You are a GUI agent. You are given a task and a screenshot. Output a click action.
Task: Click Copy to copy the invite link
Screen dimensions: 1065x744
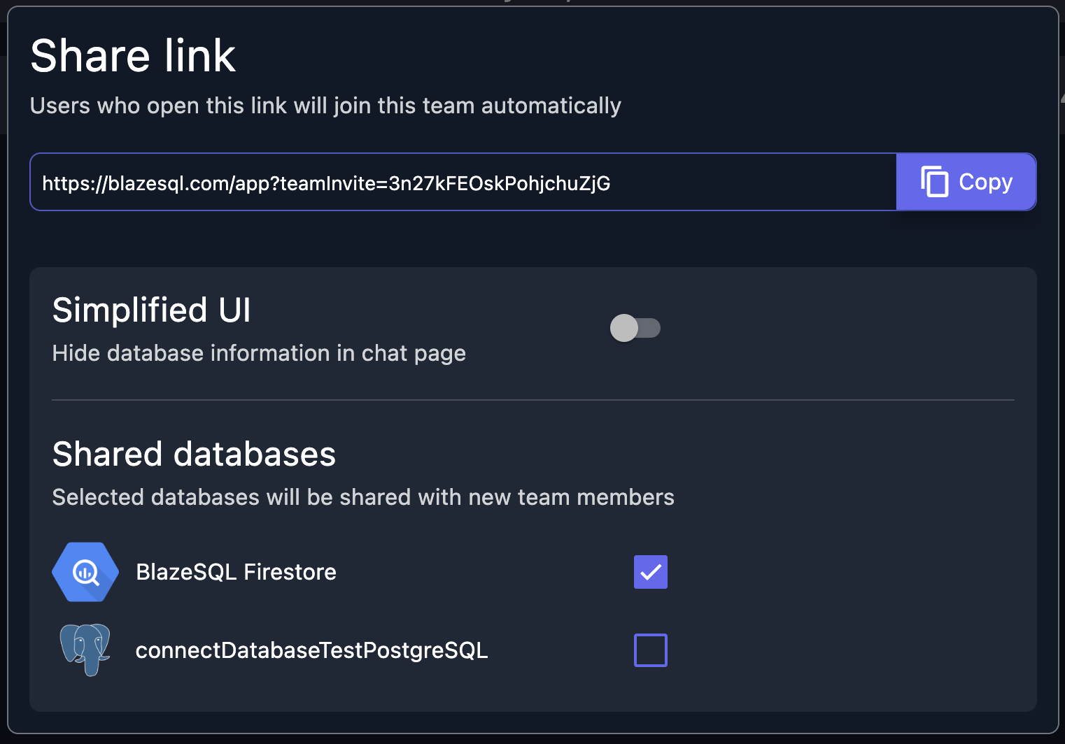click(x=966, y=182)
